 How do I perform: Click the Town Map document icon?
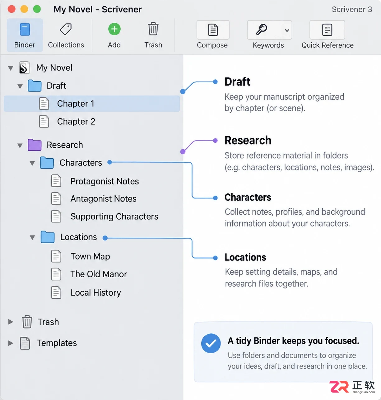coord(56,256)
